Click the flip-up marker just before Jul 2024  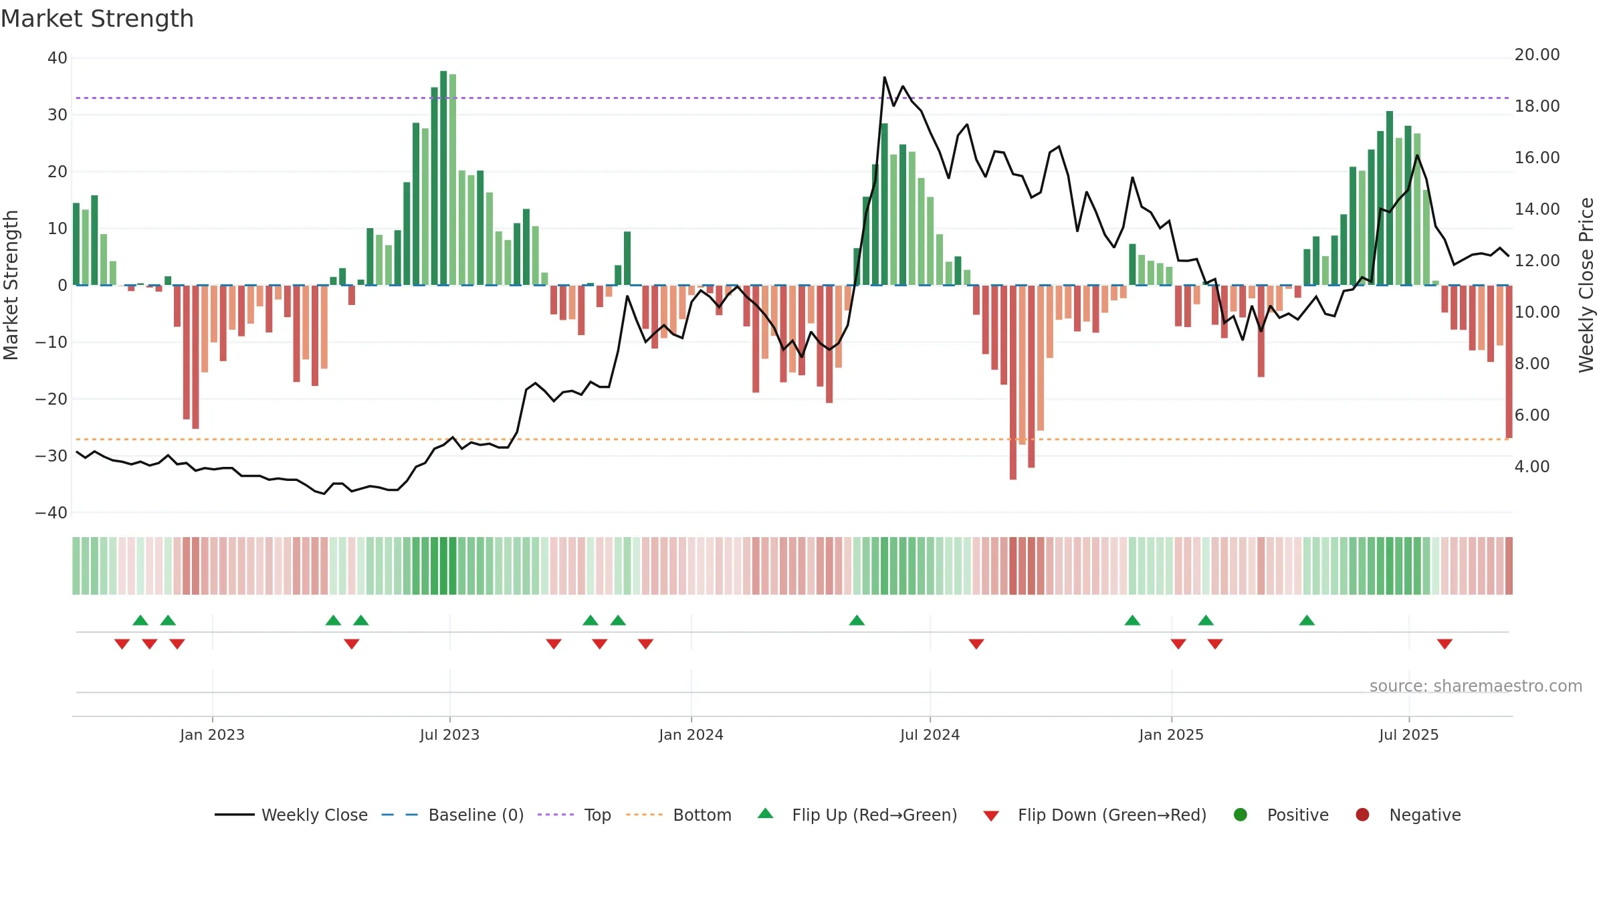click(x=857, y=620)
